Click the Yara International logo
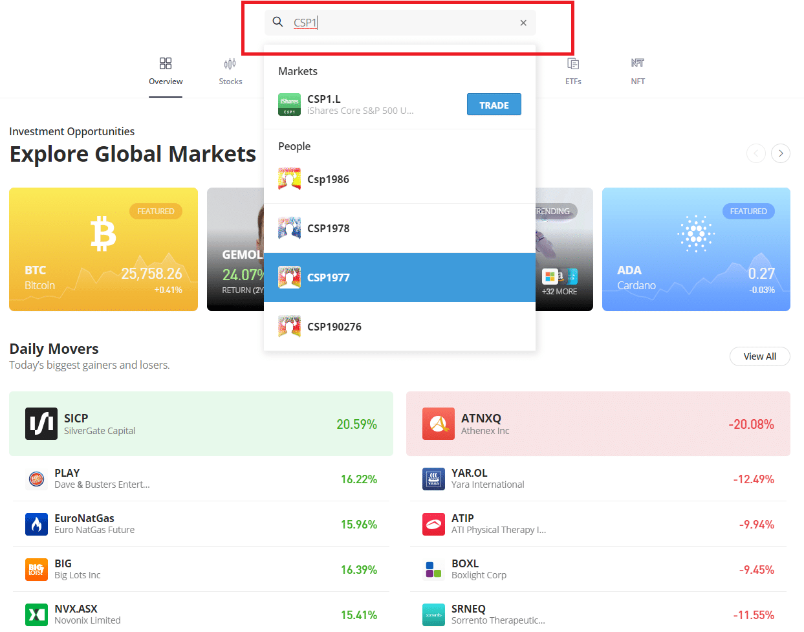This screenshot has width=804, height=632. (433, 479)
